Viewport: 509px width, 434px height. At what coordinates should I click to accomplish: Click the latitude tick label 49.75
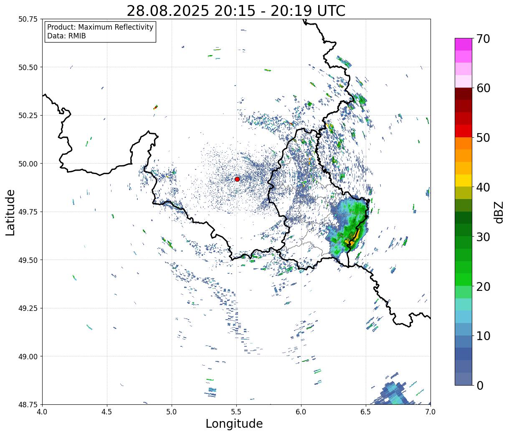[x=28, y=212]
